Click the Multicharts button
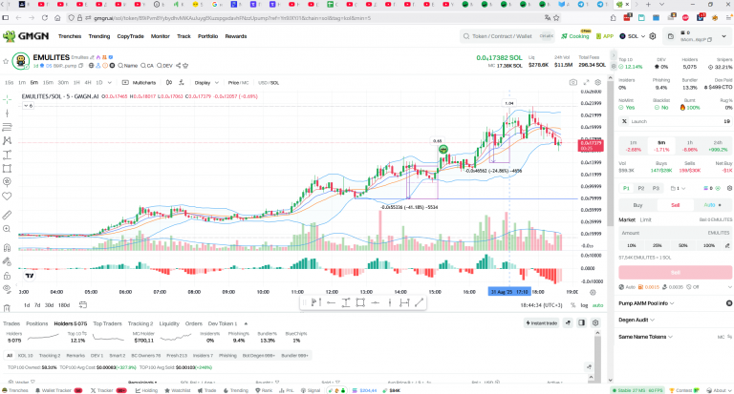Image resolution: width=734 pixels, height=394 pixels. 140,83
